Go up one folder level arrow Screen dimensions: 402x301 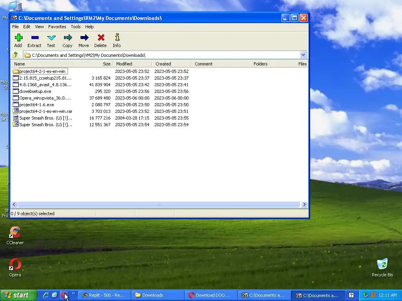coord(15,55)
